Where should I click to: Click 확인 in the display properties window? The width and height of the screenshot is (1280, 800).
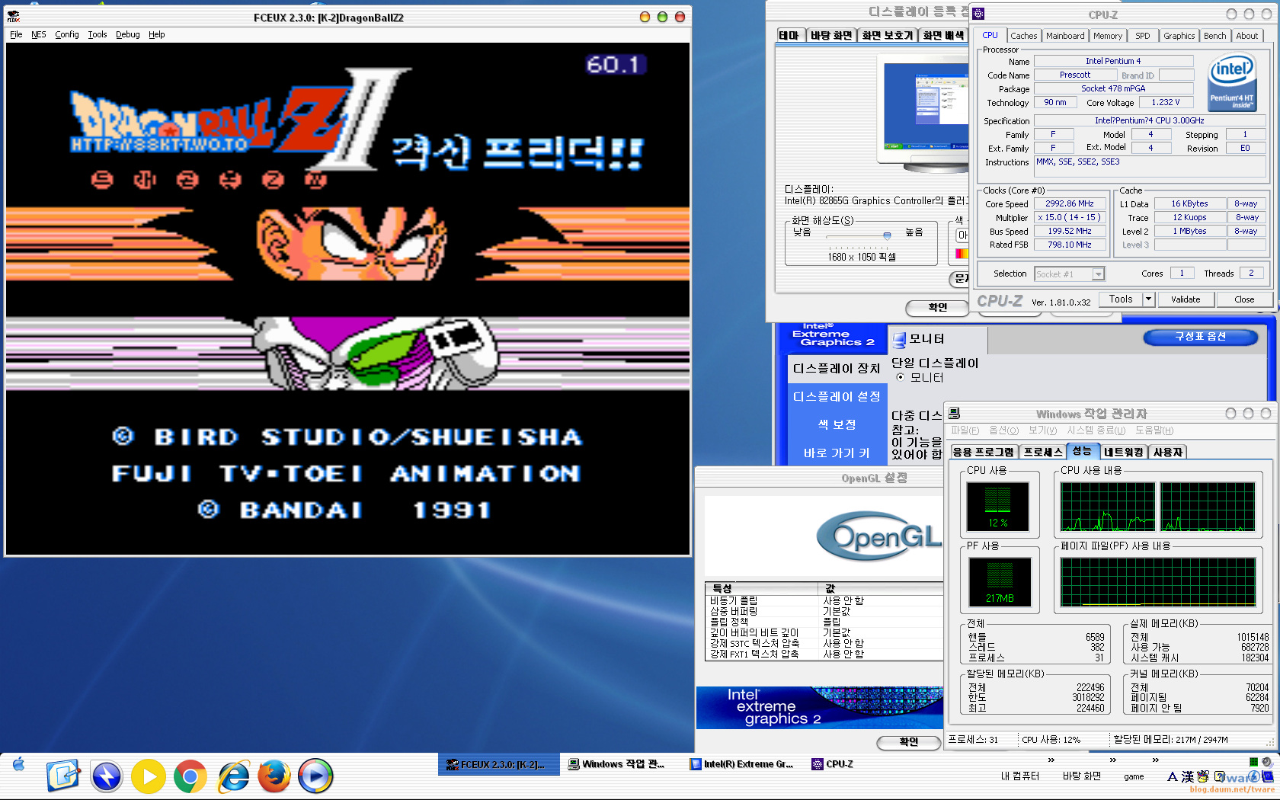[937, 307]
